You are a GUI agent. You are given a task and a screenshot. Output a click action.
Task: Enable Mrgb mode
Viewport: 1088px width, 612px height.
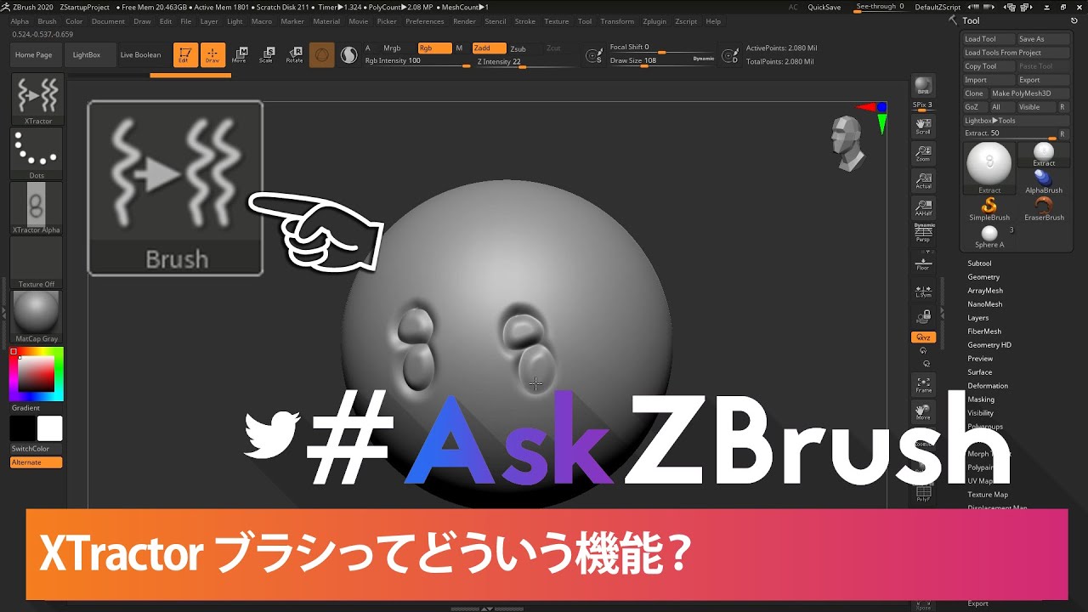pyautogui.click(x=392, y=48)
